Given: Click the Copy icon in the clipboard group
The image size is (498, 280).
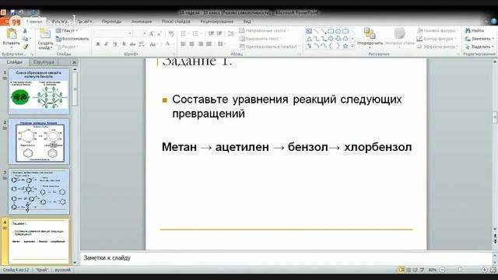Looking at the screenshot, I should (x=25, y=39).
